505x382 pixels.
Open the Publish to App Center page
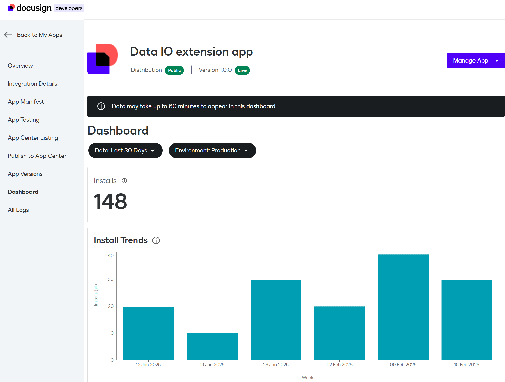pos(37,156)
